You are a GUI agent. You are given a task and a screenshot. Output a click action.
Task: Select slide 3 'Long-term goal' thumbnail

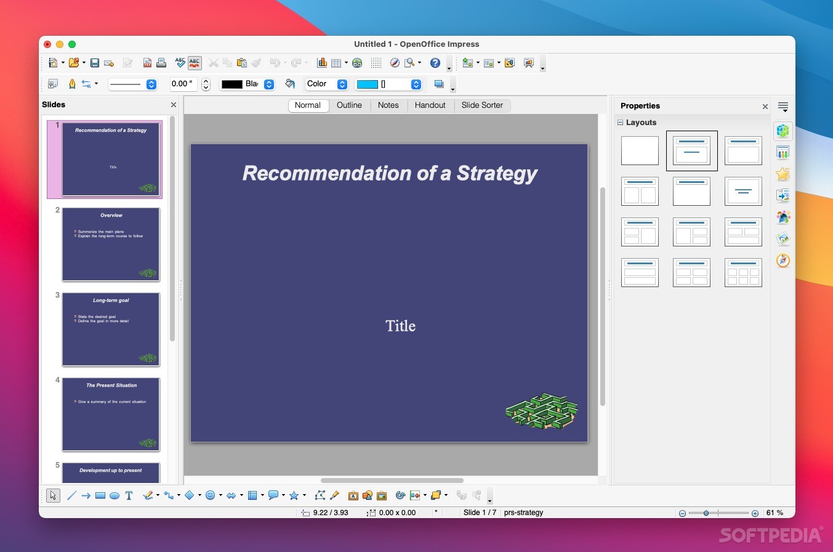[111, 329]
